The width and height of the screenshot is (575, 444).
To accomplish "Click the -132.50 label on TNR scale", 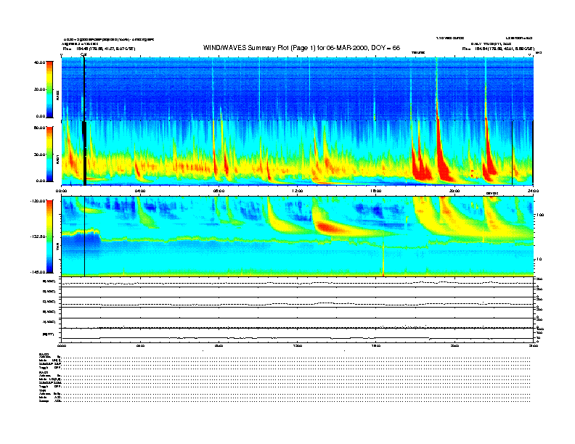I will click(38, 237).
